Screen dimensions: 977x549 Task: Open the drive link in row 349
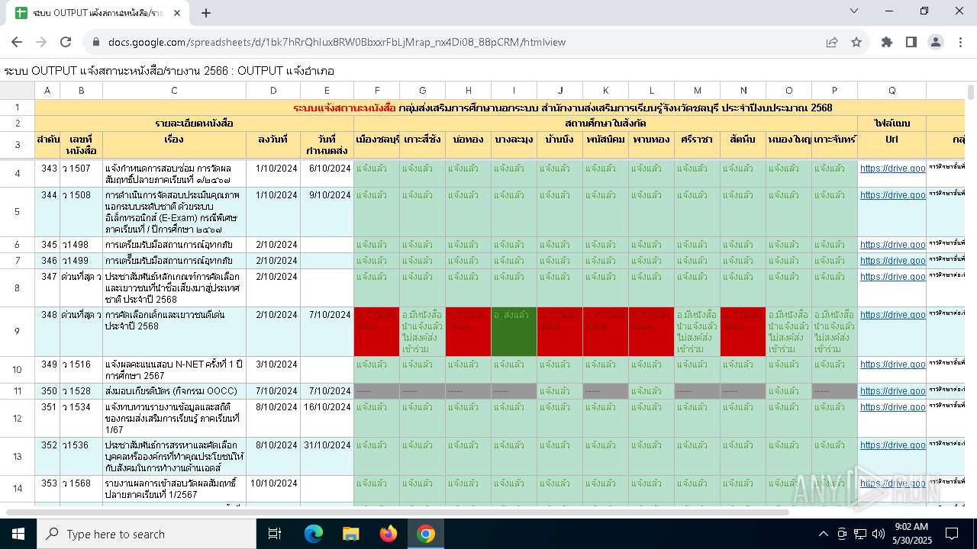point(892,364)
